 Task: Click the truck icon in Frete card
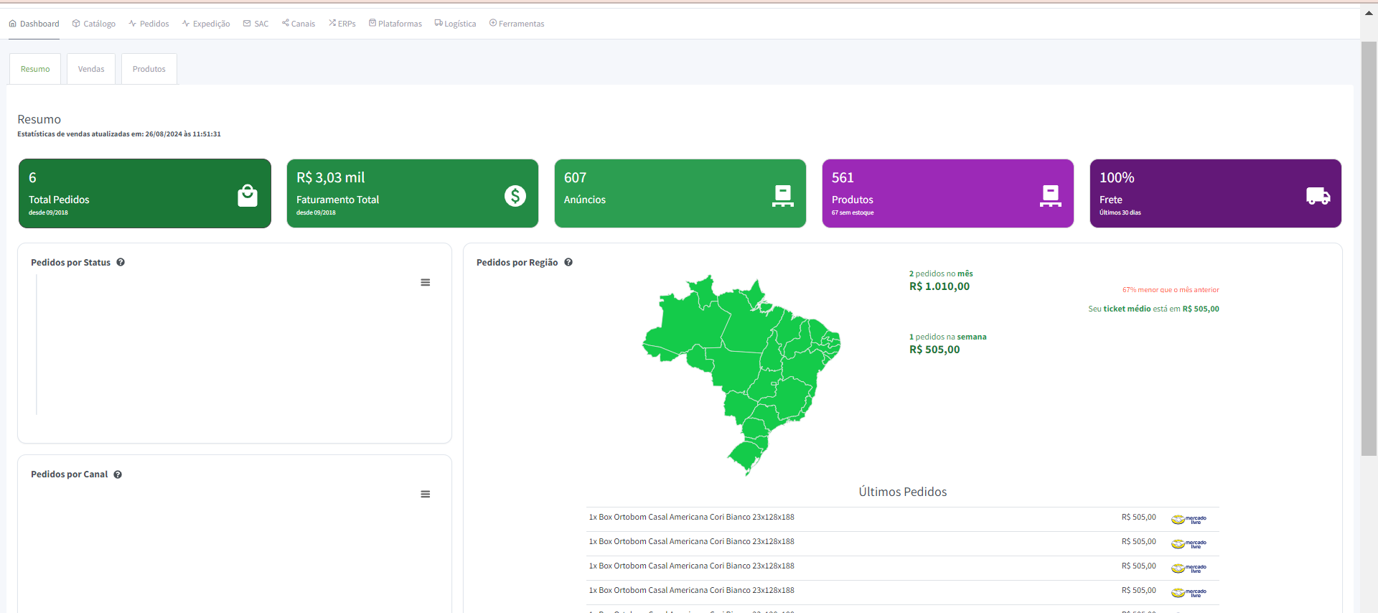click(x=1318, y=195)
